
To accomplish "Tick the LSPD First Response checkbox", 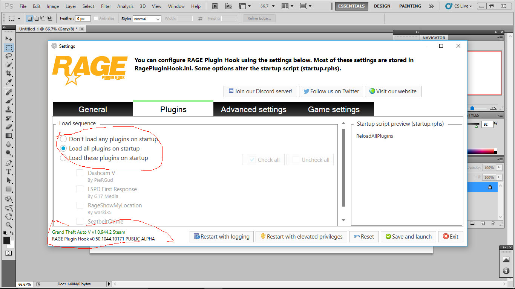I will (80, 189).
